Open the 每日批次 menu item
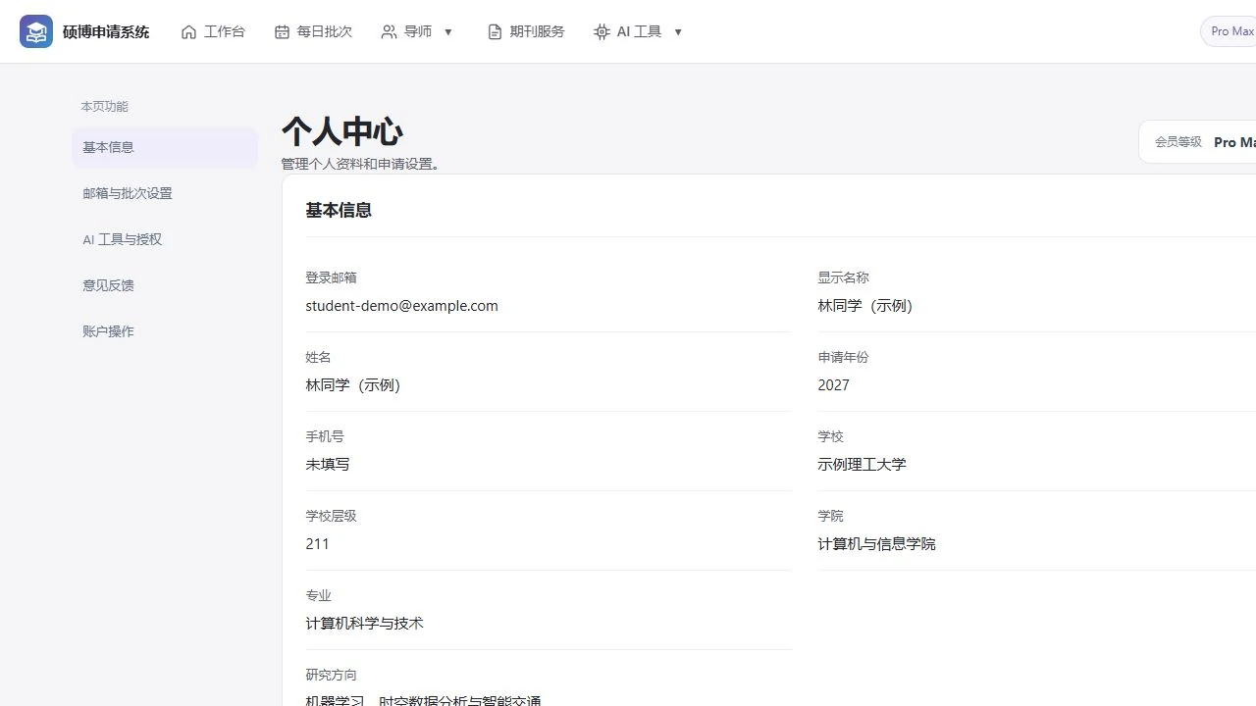 point(313,31)
